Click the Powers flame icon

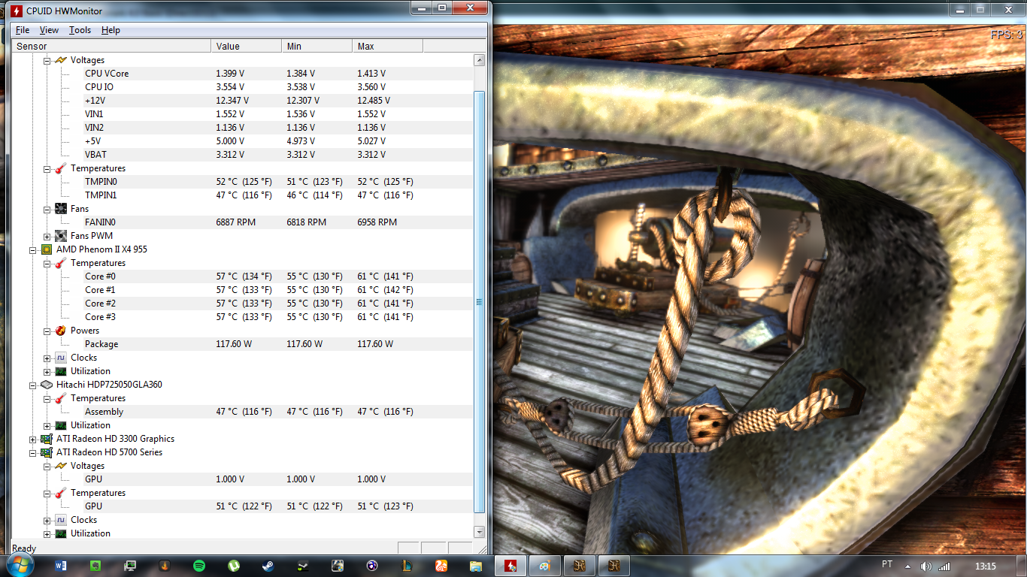point(61,331)
